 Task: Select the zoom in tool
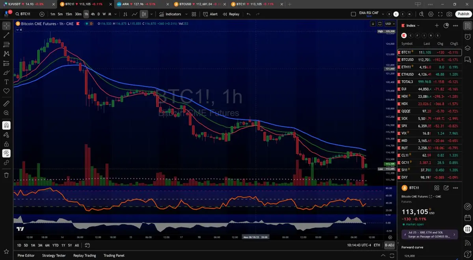coord(6,113)
